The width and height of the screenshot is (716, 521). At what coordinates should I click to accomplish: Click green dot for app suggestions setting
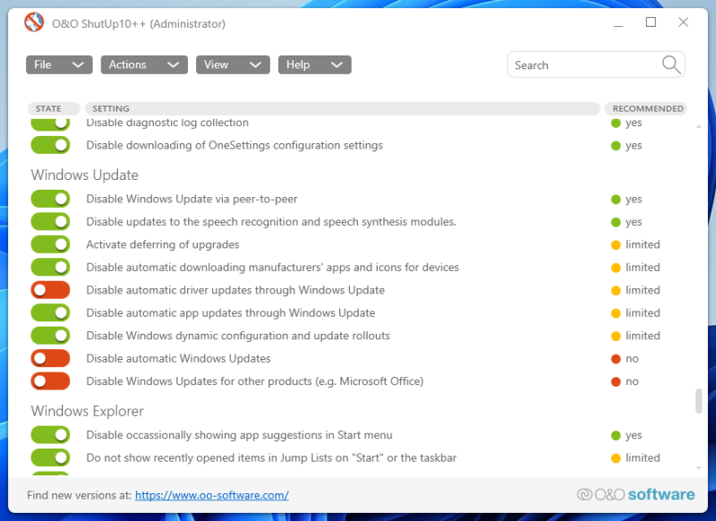pos(616,436)
